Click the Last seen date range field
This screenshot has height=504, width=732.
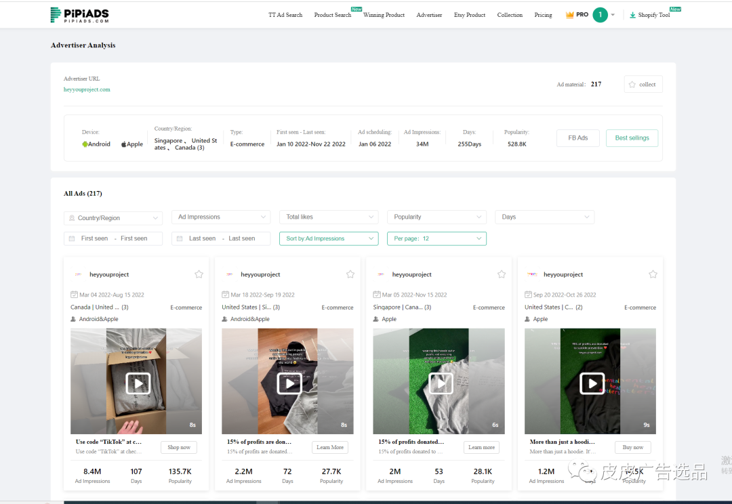pyautogui.click(x=221, y=238)
